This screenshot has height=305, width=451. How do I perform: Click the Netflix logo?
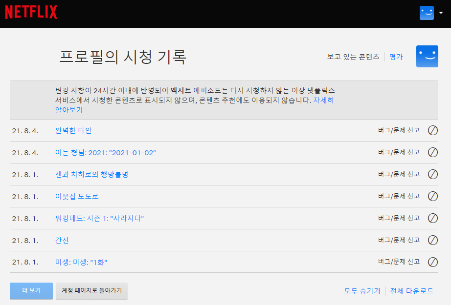[x=31, y=12]
